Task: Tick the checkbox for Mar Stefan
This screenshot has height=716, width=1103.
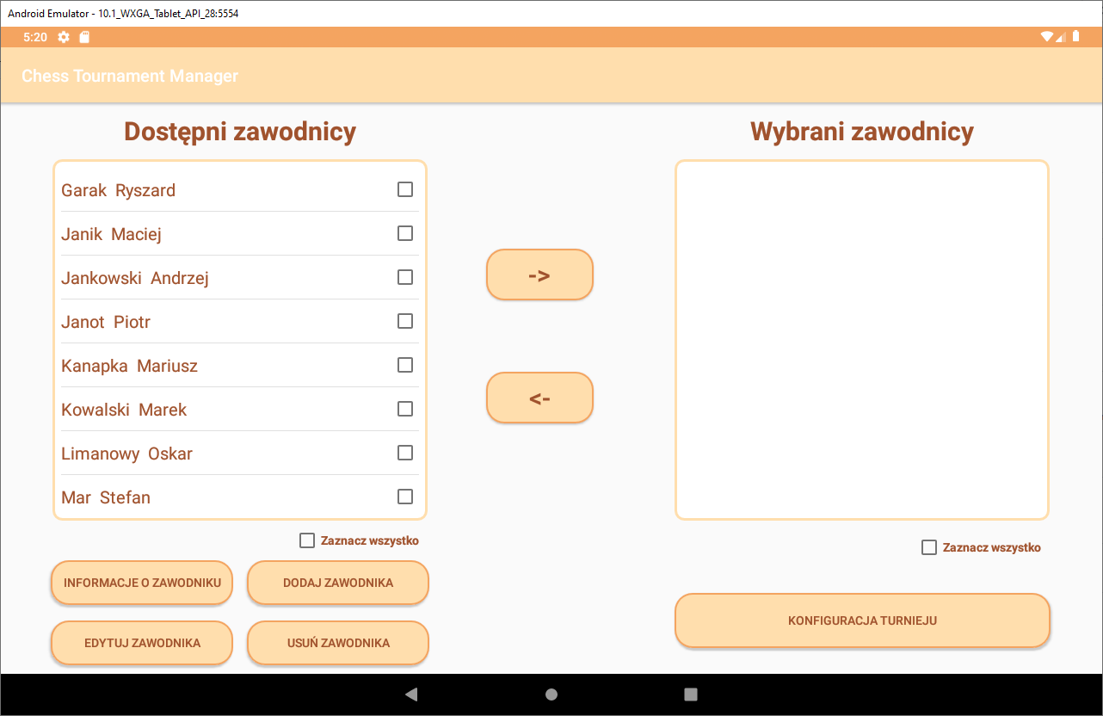Action: (405, 497)
